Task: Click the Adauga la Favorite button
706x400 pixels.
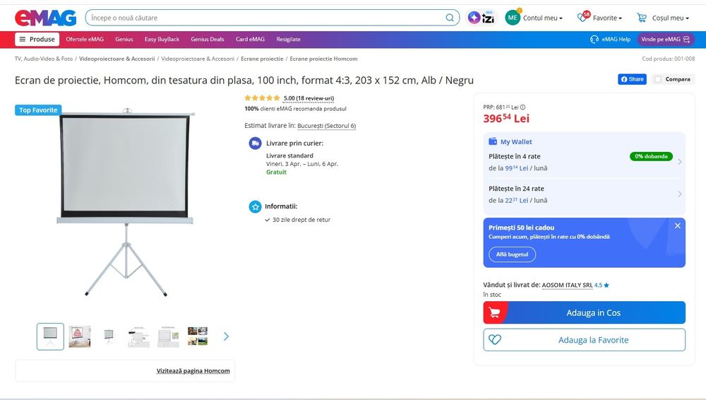Action: pos(585,339)
